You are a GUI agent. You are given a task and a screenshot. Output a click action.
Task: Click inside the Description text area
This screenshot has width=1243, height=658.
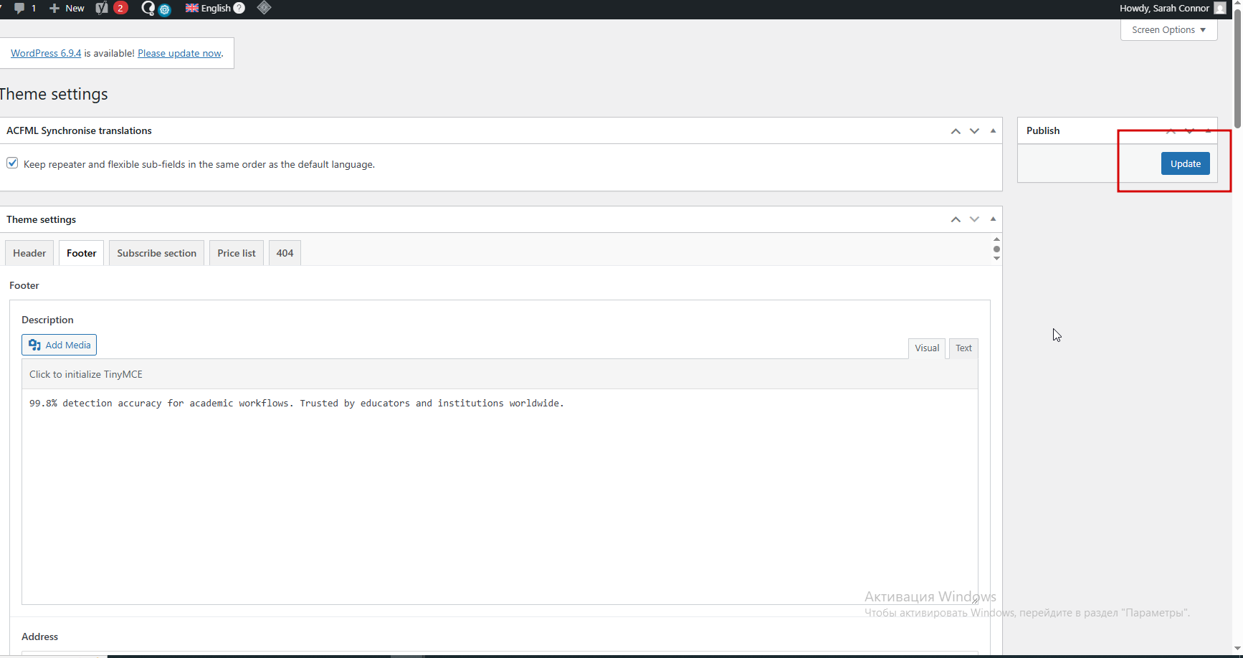click(x=500, y=497)
